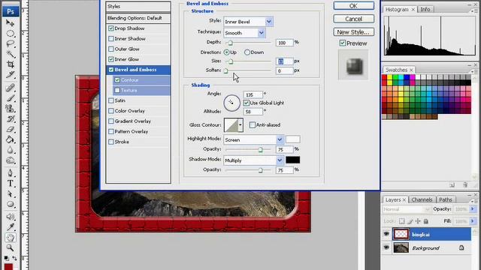Select the Paint Bucket tool

click(x=10, y=140)
